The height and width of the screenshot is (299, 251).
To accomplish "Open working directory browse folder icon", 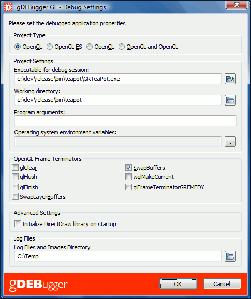I will (x=230, y=100).
